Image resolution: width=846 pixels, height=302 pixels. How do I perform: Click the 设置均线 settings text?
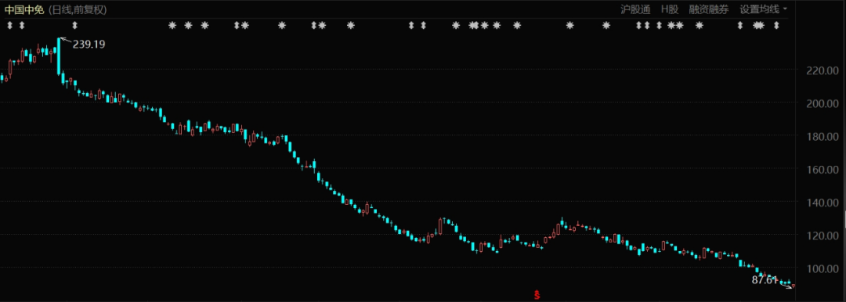[x=759, y=9]
